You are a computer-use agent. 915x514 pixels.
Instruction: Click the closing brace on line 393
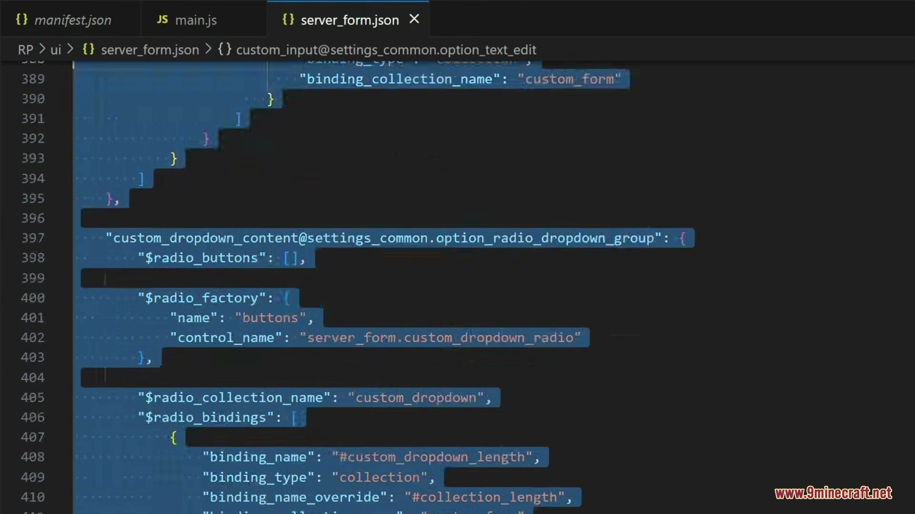tap(173, 158)
